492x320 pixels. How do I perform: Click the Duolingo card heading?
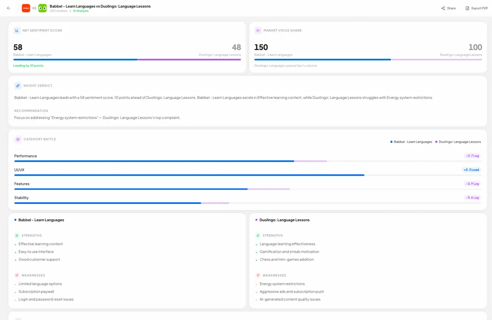click(284, 220)
